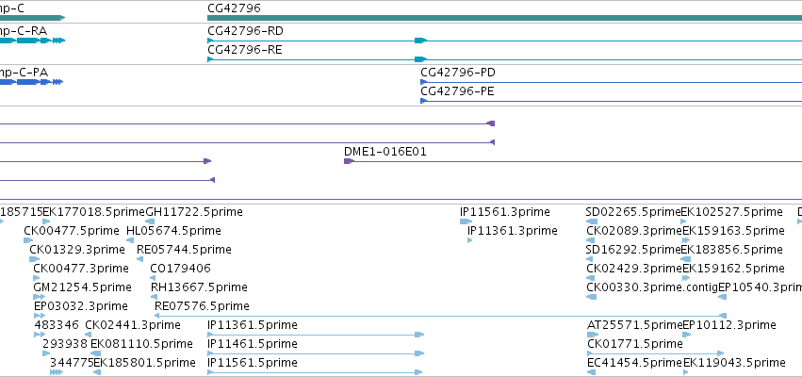Select EST EK177018.5prime
This screenshot has width=802, height=377.
pos(94,212)
